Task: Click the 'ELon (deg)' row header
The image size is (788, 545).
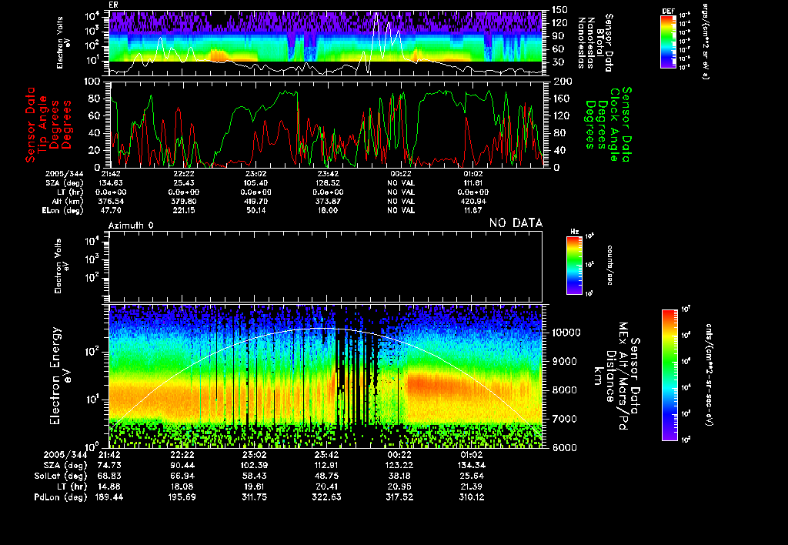Action: [x=63, y=210]
